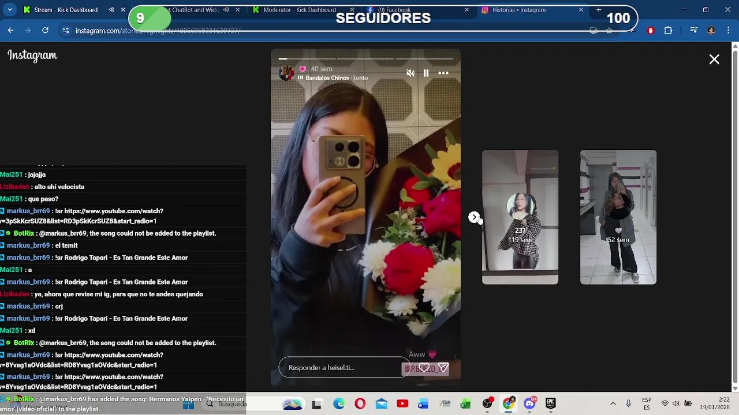Open the 52 sem story thumbnail
The height and width of the screenshot is (415, 739).
618,217
